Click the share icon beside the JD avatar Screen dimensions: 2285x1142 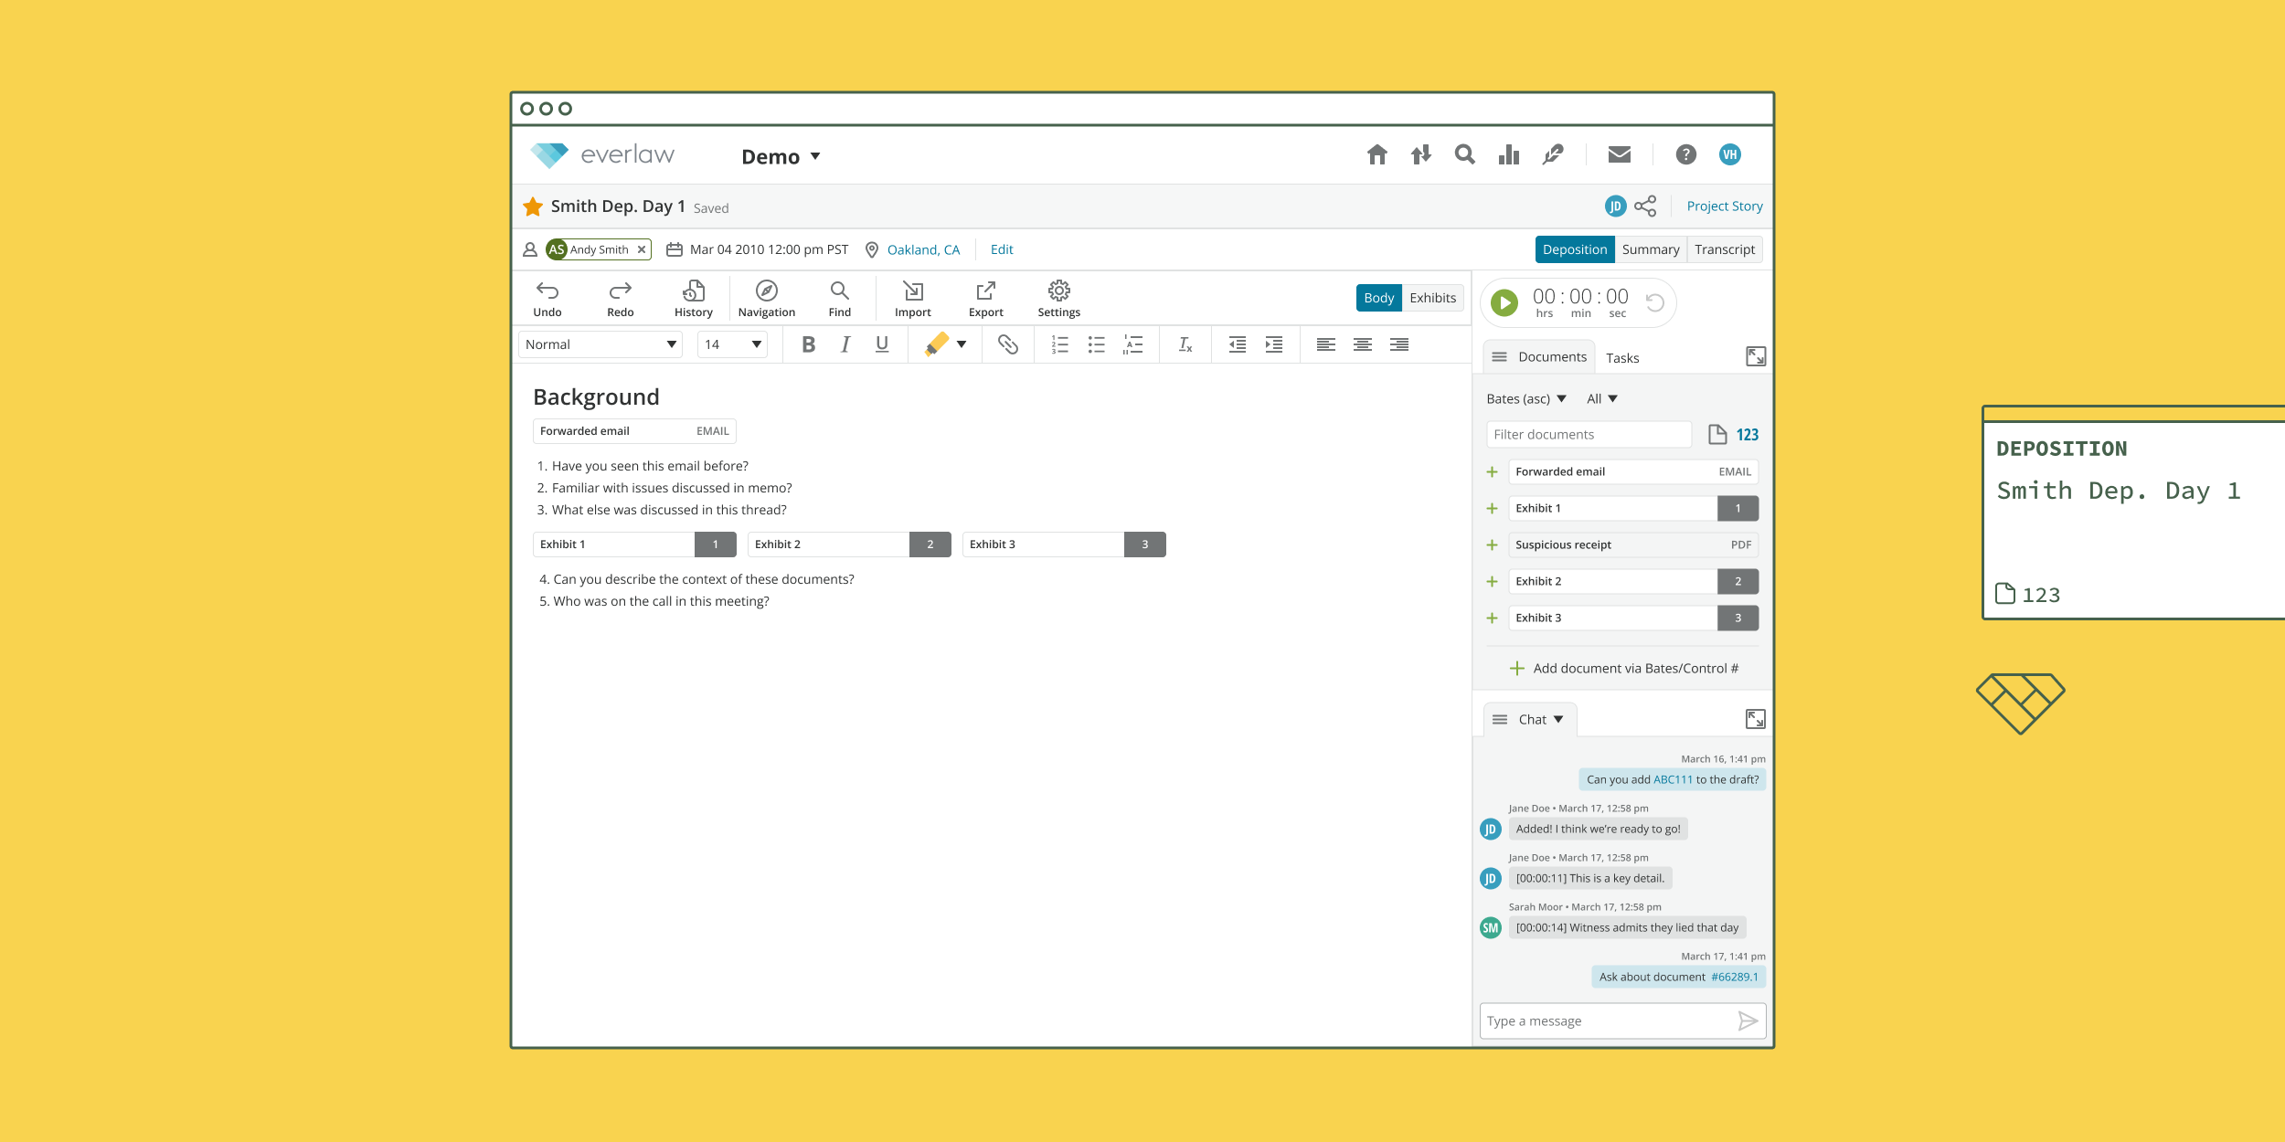pos(1645,206)
